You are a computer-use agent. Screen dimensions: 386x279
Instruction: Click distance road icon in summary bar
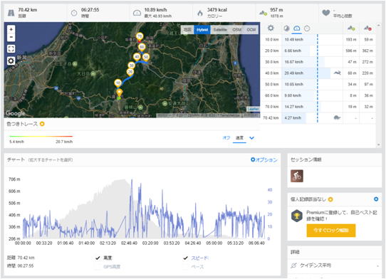pos(11,13)
